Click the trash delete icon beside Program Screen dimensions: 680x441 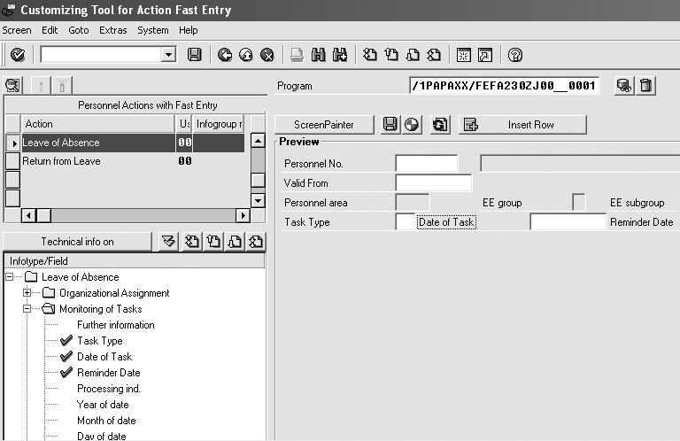(646, 86)
